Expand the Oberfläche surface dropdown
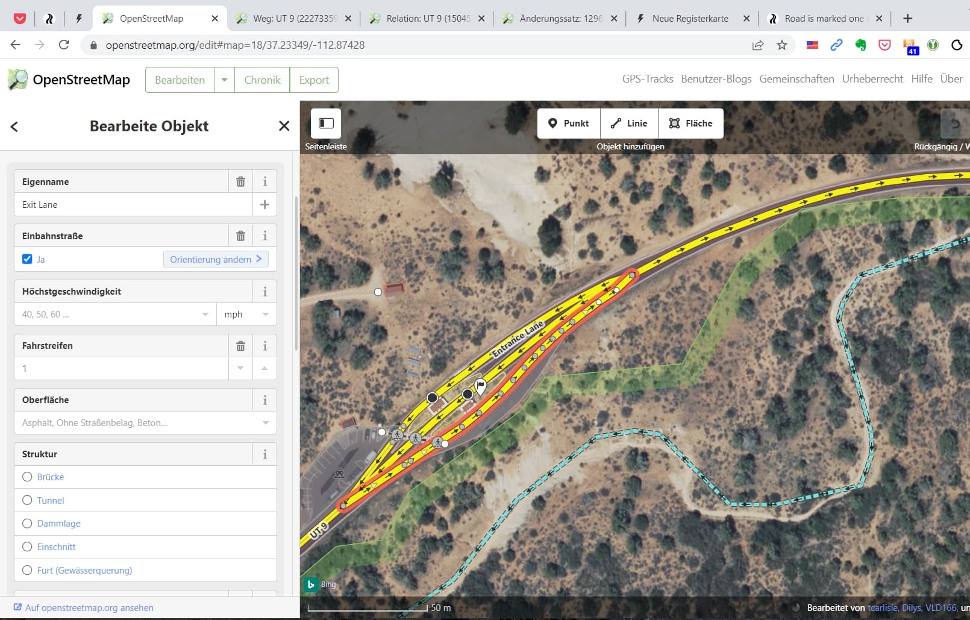Viewport: 970px width, 620px height. 265,423
